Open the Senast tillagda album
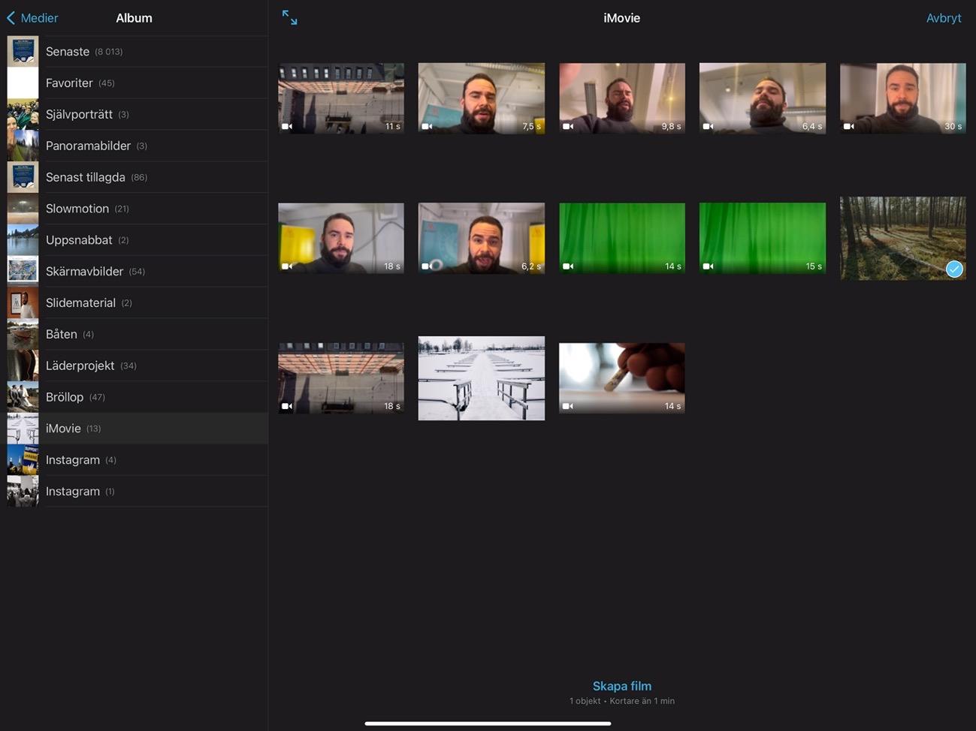976x731 pixels. tap(134, 177)
